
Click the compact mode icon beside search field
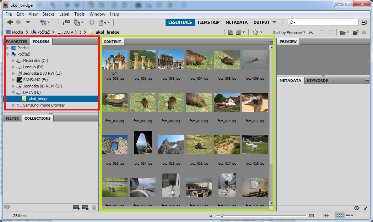pos(364,22)
